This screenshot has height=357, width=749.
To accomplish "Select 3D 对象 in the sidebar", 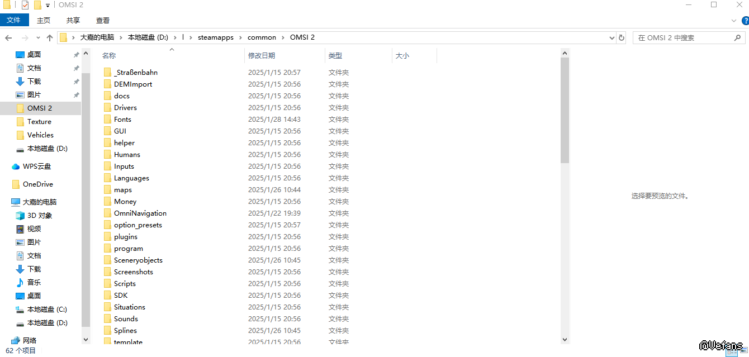I will click(x=40, y=216).
